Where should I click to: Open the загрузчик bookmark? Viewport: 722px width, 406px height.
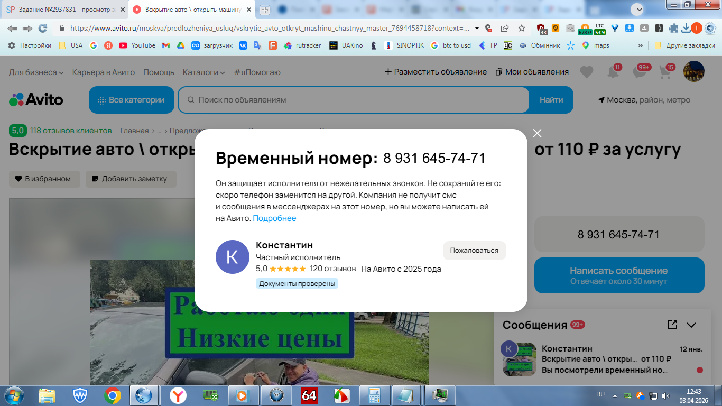tap(211, 45)
